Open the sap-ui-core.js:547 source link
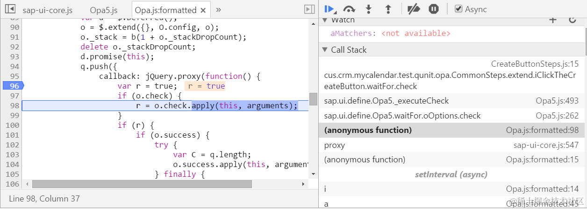This screenshot has height=209, width=587. pyautogui.click(x=546, y=145)
